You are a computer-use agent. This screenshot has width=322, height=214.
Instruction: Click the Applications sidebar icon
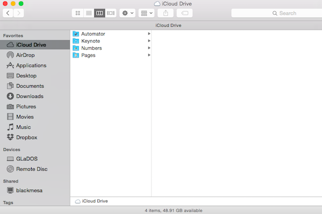tap(10, 65)
